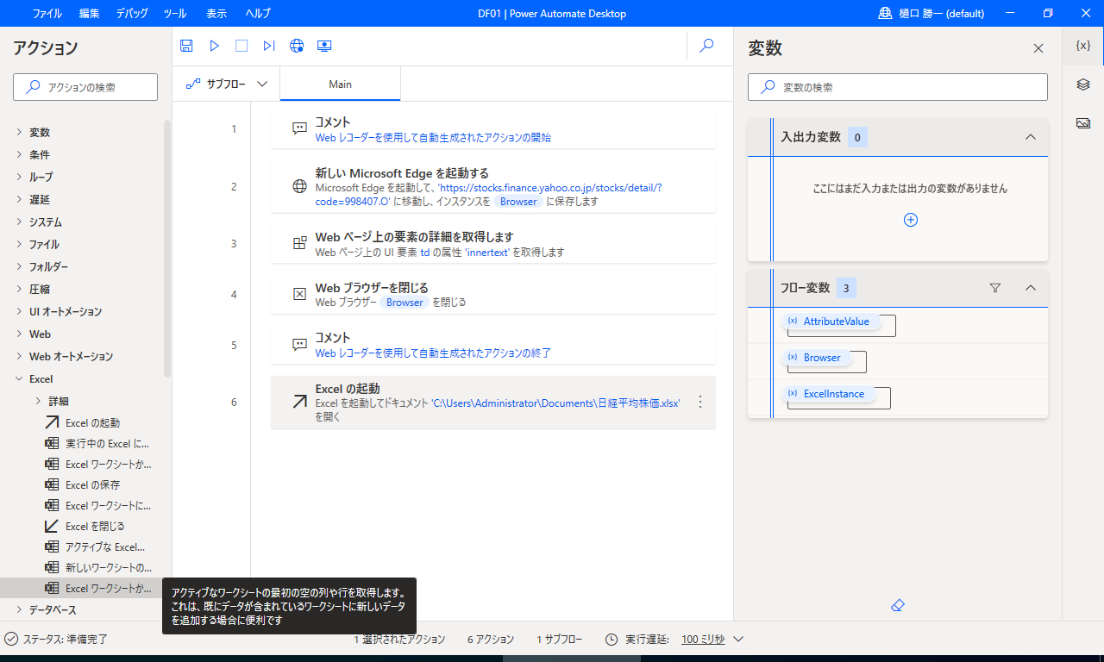1104x662 pixels.
Task: Collapse the フロー変数 section
Action: (x=1030, y=288)
